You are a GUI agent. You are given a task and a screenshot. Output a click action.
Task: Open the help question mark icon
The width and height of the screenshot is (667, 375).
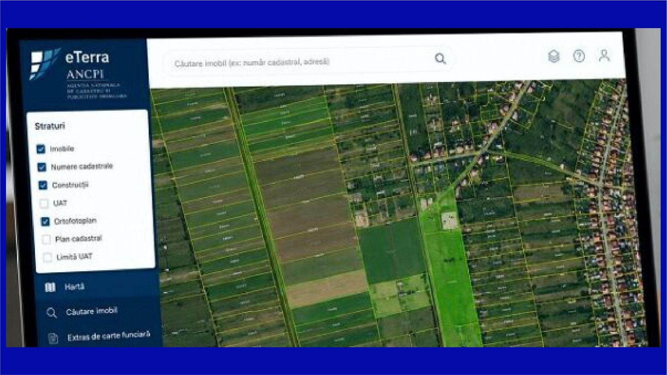pos(579,56)
